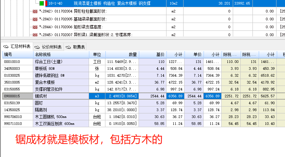The image size is (285, 157).
Task: Click the 10m2 unit of item 18-1-40
Action: pyautogui.click(x=175, y=3)
